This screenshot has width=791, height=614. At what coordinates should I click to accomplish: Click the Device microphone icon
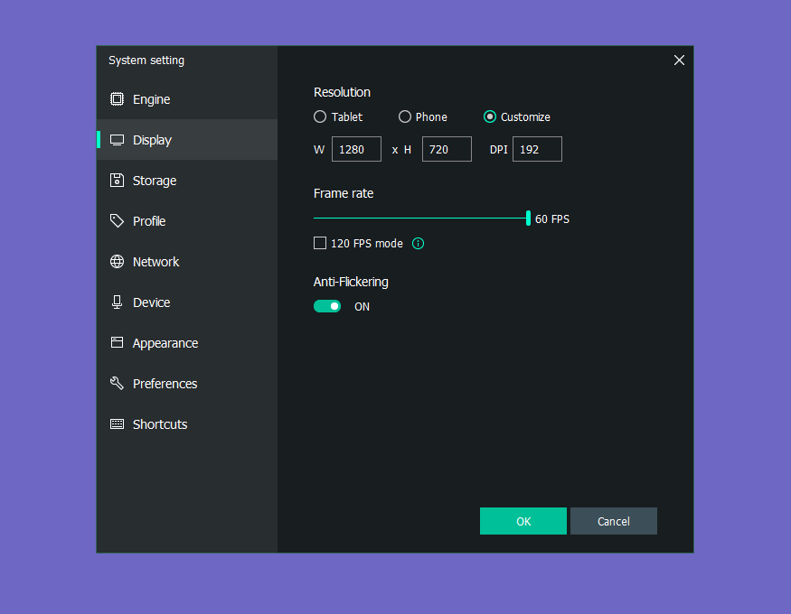(x=117, y=302)
